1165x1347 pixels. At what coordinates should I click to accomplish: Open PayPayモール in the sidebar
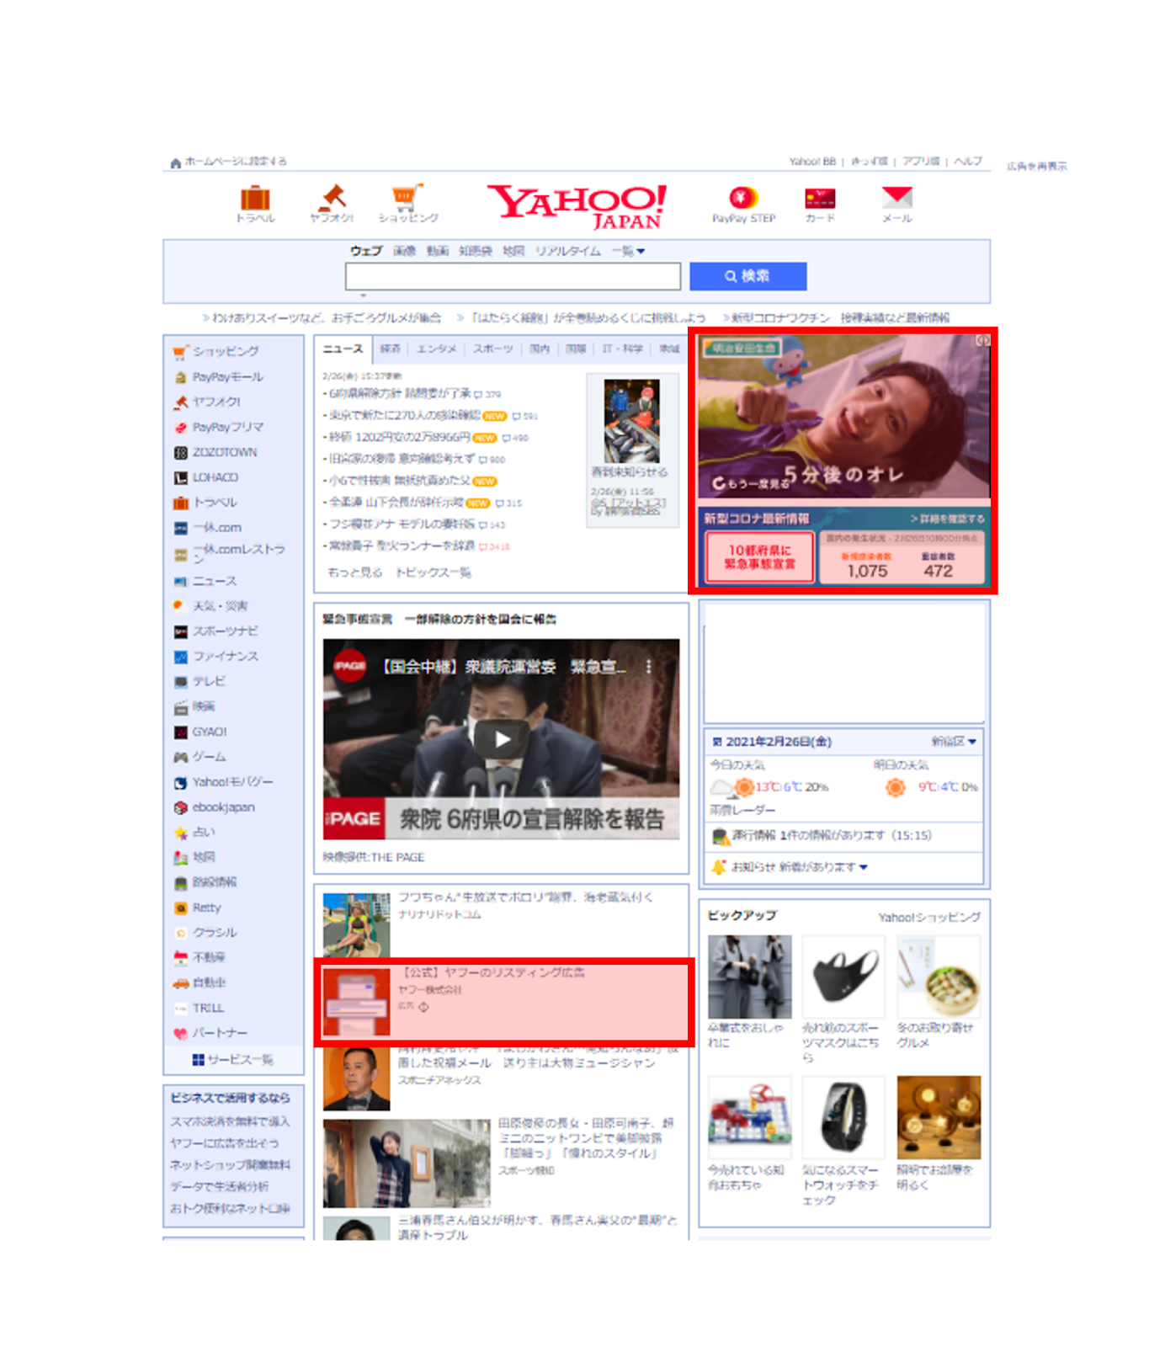click(227, 377)
